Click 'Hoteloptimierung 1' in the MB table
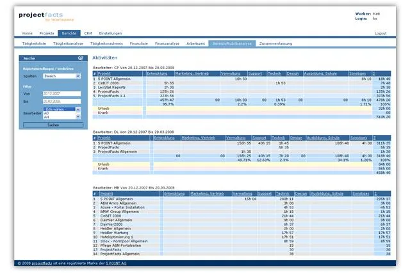The width and height of the screenshot is (410, 273). (117, 237)
